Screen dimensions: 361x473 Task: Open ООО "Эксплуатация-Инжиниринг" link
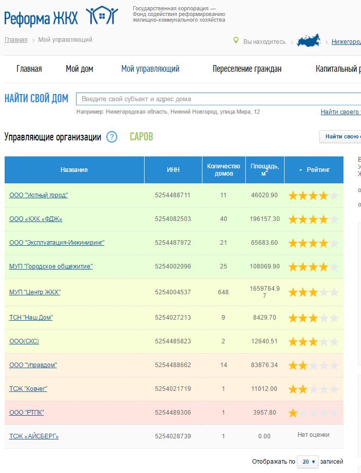[57, 243]
